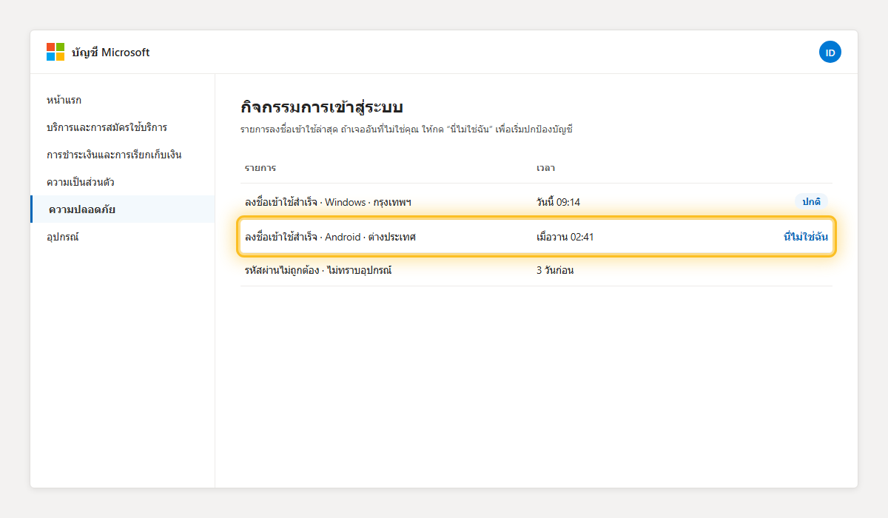
Task: Click the ปกติ badge on Windows row
Action: [812, 201]
